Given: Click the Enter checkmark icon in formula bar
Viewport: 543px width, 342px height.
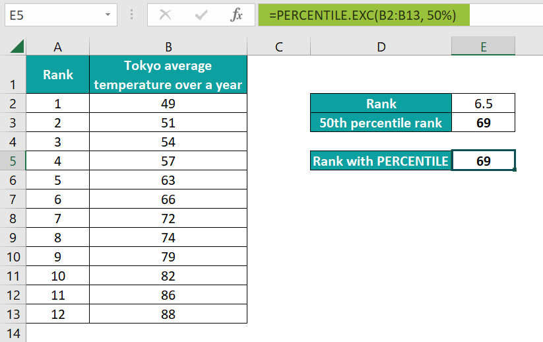Looking at the screenshot, I should click(x=201, y=15).
